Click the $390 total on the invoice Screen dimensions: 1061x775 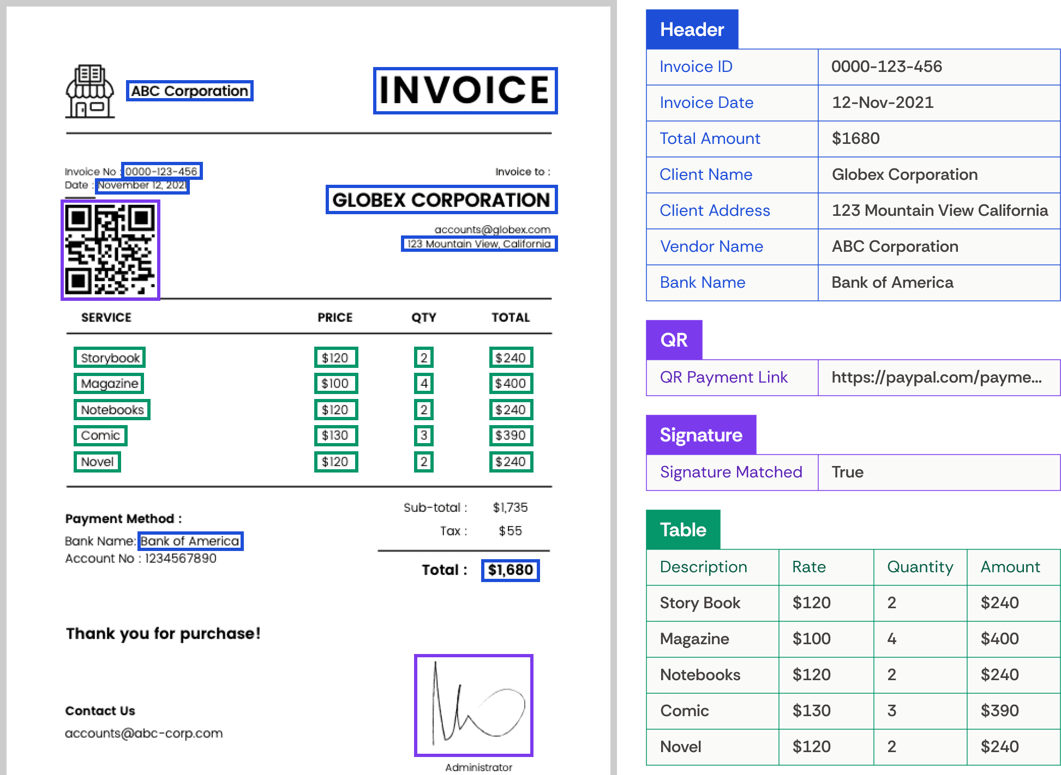(x=511, y=435)
